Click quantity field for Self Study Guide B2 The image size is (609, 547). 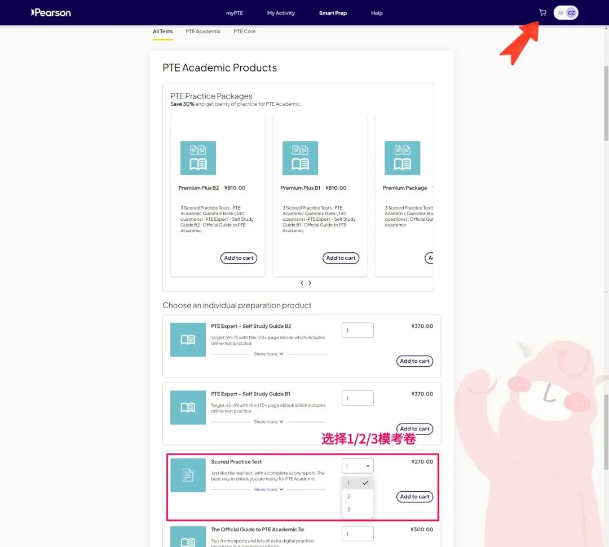coord(358,330)
